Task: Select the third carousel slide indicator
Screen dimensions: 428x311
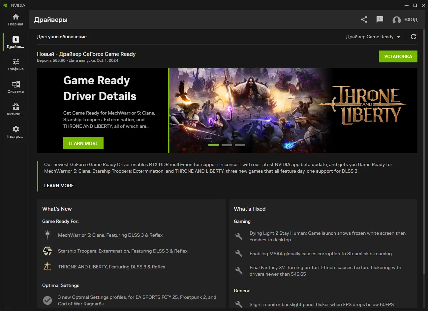Action: (240, 145)
